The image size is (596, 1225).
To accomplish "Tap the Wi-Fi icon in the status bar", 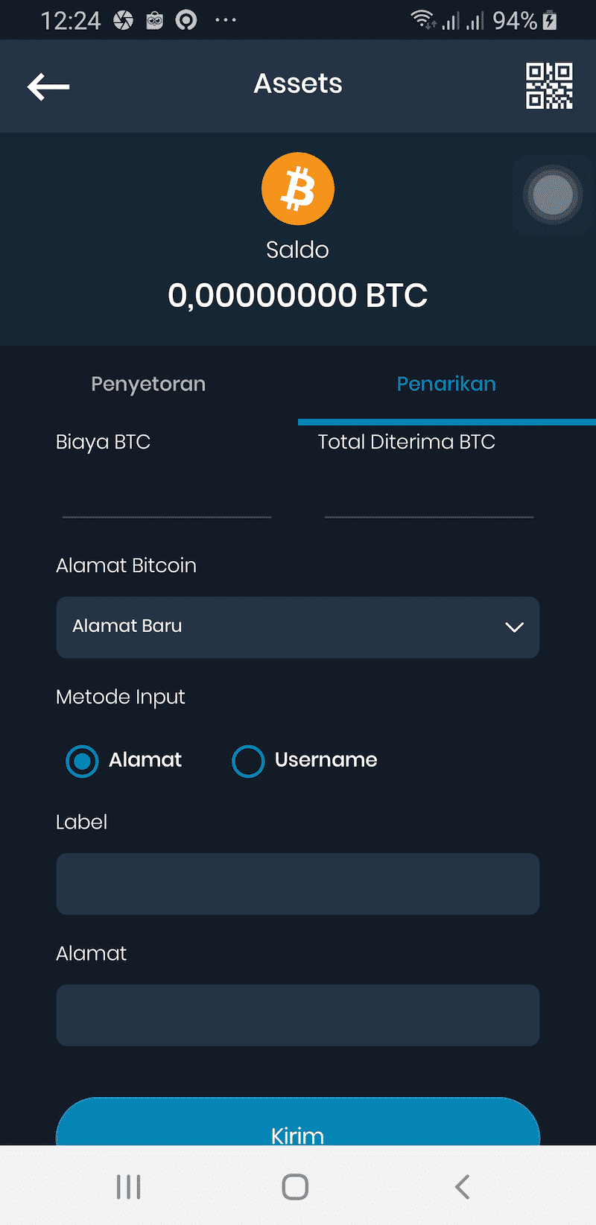I will 422,20.
